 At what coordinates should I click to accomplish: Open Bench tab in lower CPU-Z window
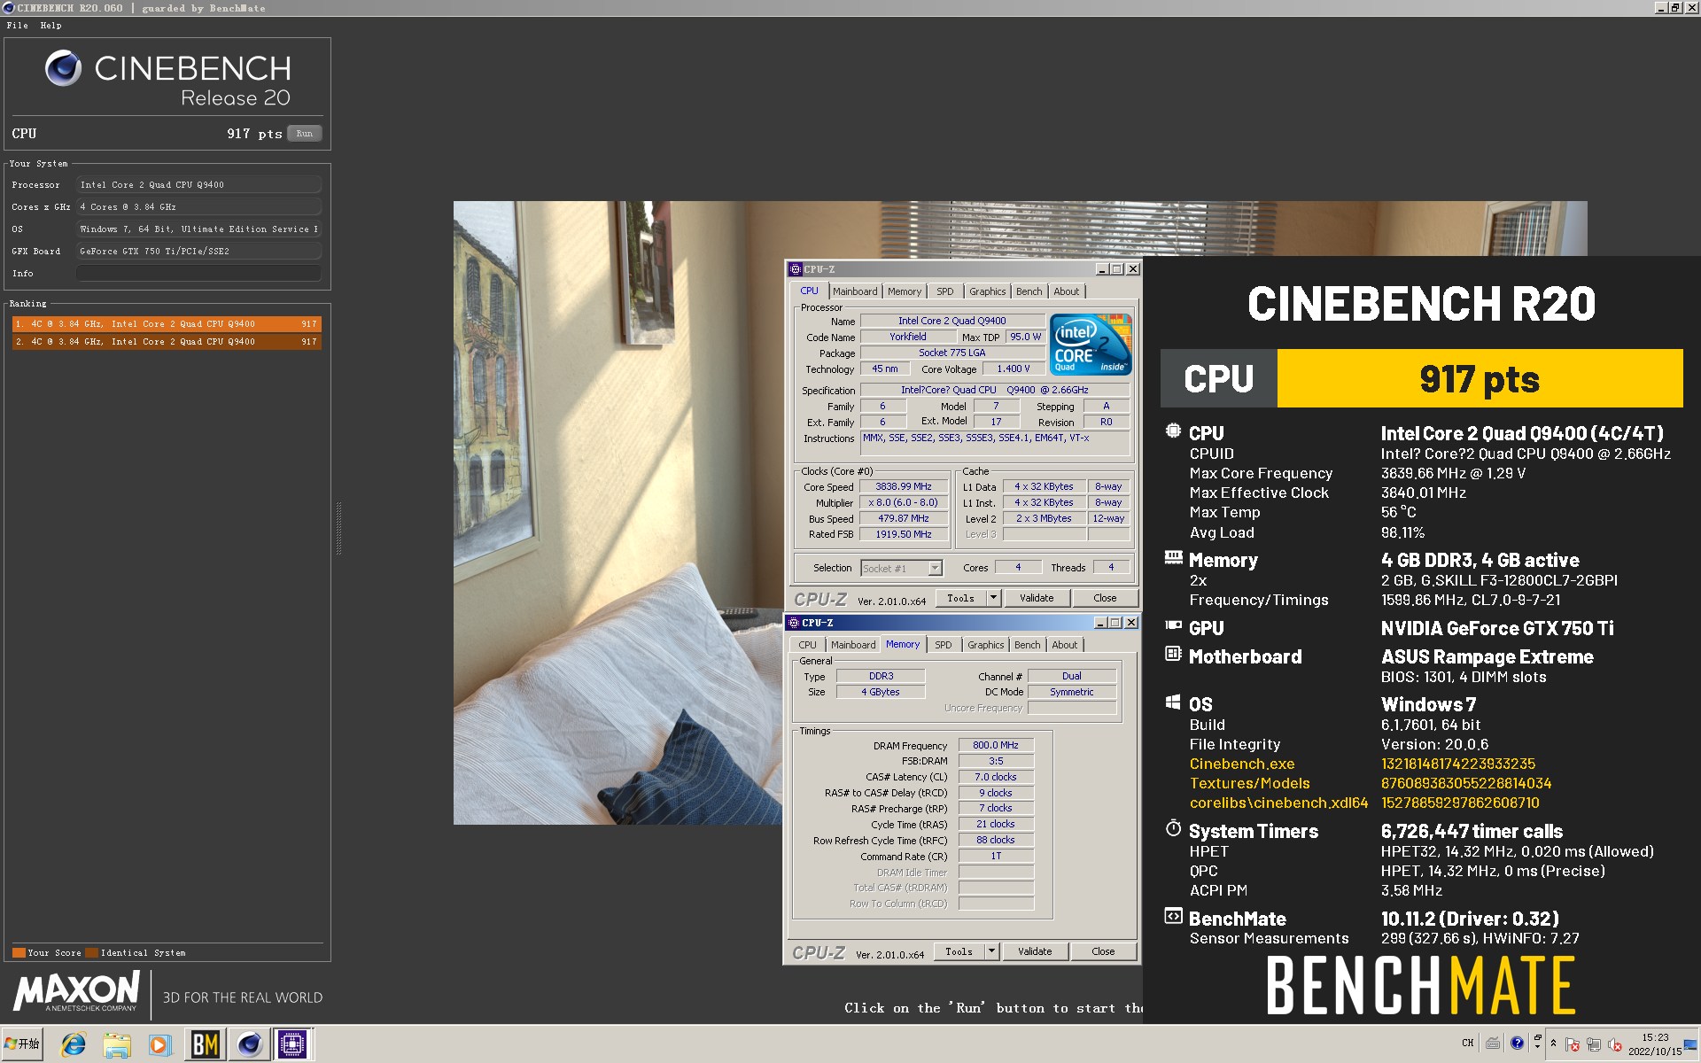(1027, 645)
